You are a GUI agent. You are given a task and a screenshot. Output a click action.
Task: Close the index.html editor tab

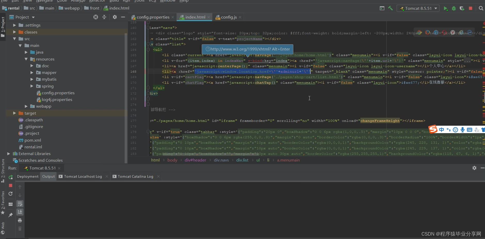208,17
